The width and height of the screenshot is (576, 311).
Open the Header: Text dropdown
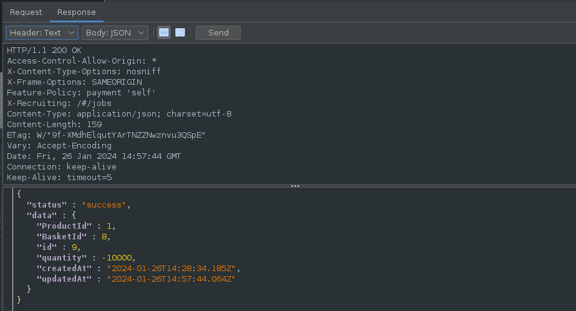[x=42, y=32]
